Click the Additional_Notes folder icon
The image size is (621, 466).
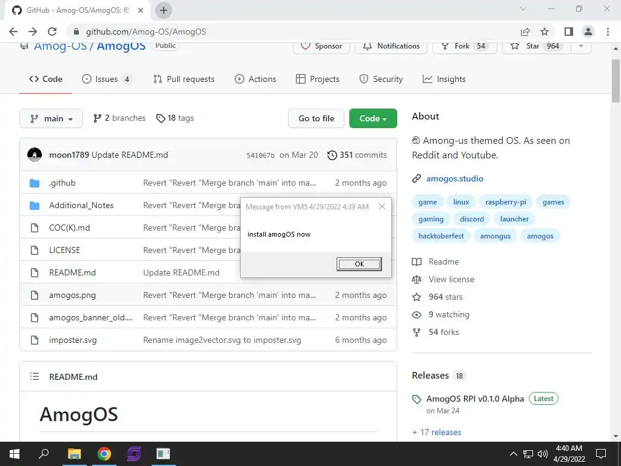pyautogui.click(x=35, y=205)
